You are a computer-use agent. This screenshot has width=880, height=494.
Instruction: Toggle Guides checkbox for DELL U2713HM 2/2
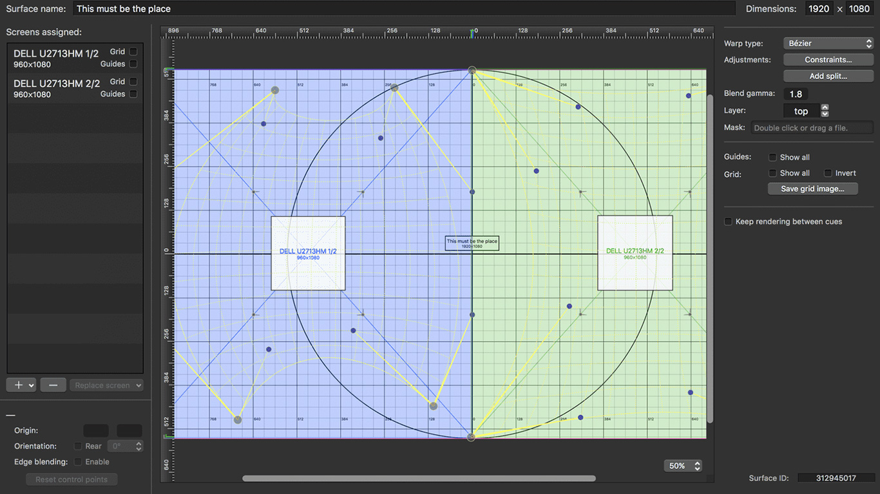133,94
